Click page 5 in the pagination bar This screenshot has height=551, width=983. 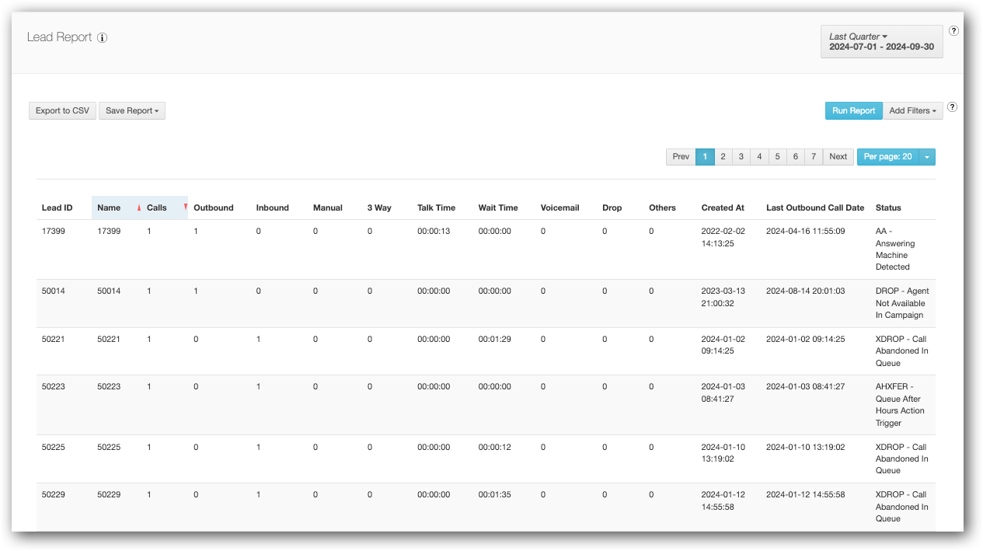[x=777, y=156]
